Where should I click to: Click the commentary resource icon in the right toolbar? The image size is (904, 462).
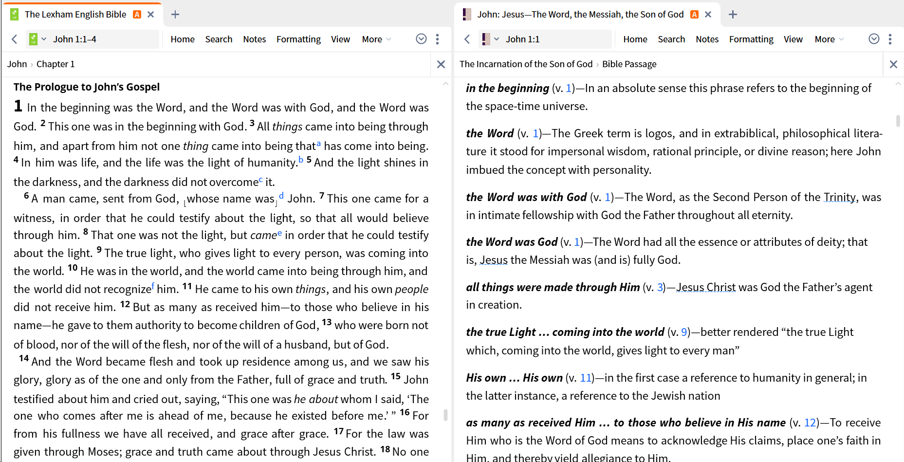pyautogui.click(x=486, y=39)
